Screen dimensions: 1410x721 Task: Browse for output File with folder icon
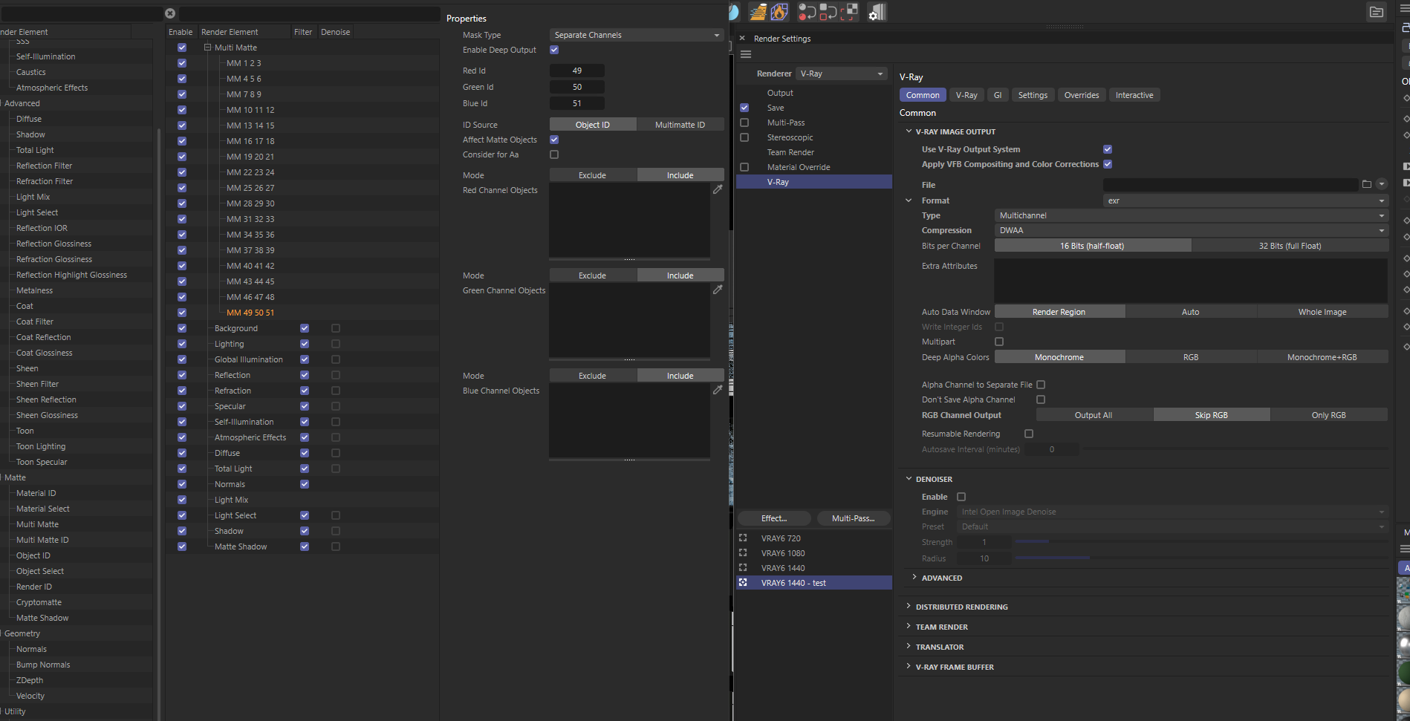coord(1367,184)
